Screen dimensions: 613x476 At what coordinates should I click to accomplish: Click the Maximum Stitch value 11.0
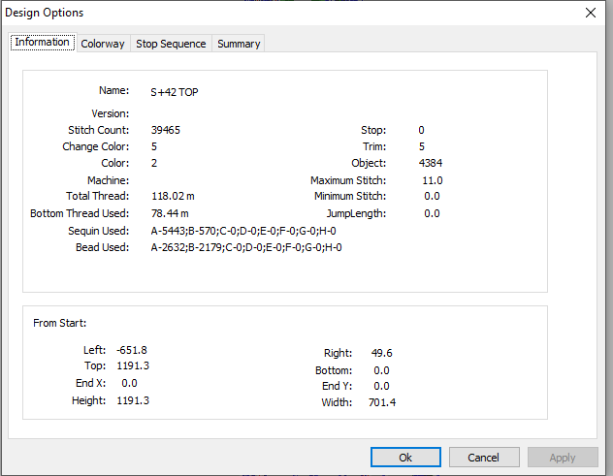click(433, 180)
